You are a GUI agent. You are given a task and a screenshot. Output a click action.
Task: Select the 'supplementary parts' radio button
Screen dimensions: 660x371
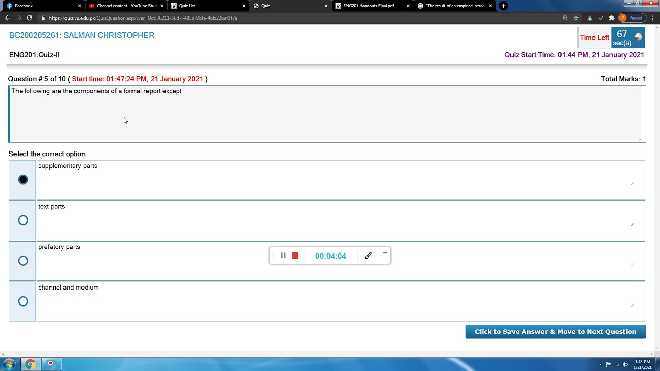[23, 180]
